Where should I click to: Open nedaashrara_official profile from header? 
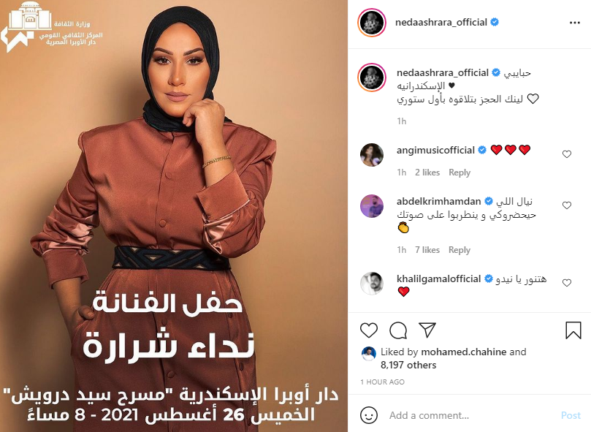pyautogui.click(x=441, y=22)
